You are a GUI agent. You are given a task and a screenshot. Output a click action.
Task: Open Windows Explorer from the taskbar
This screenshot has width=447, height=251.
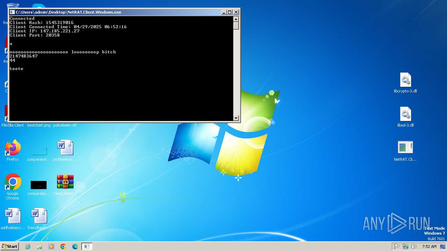point(39,246)
